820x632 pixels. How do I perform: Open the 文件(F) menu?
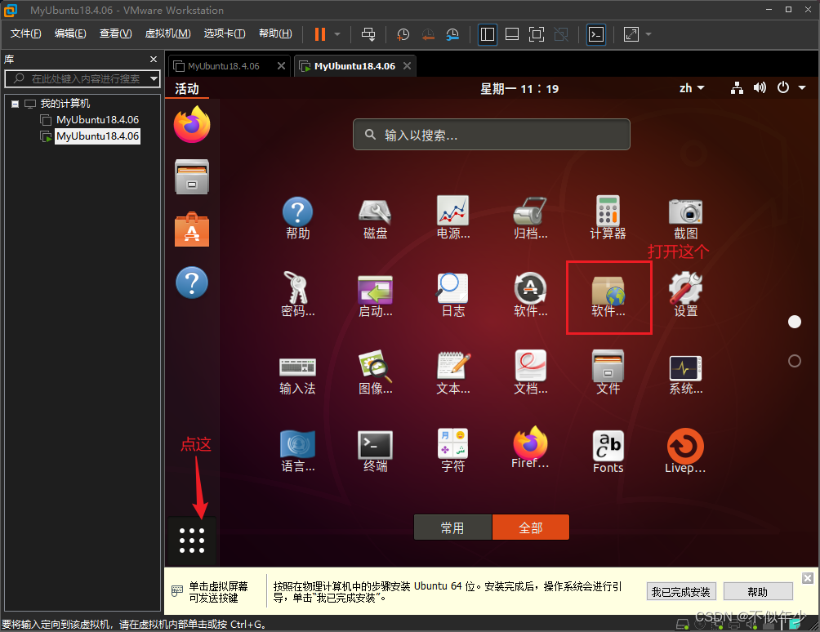tap(25, 33)
